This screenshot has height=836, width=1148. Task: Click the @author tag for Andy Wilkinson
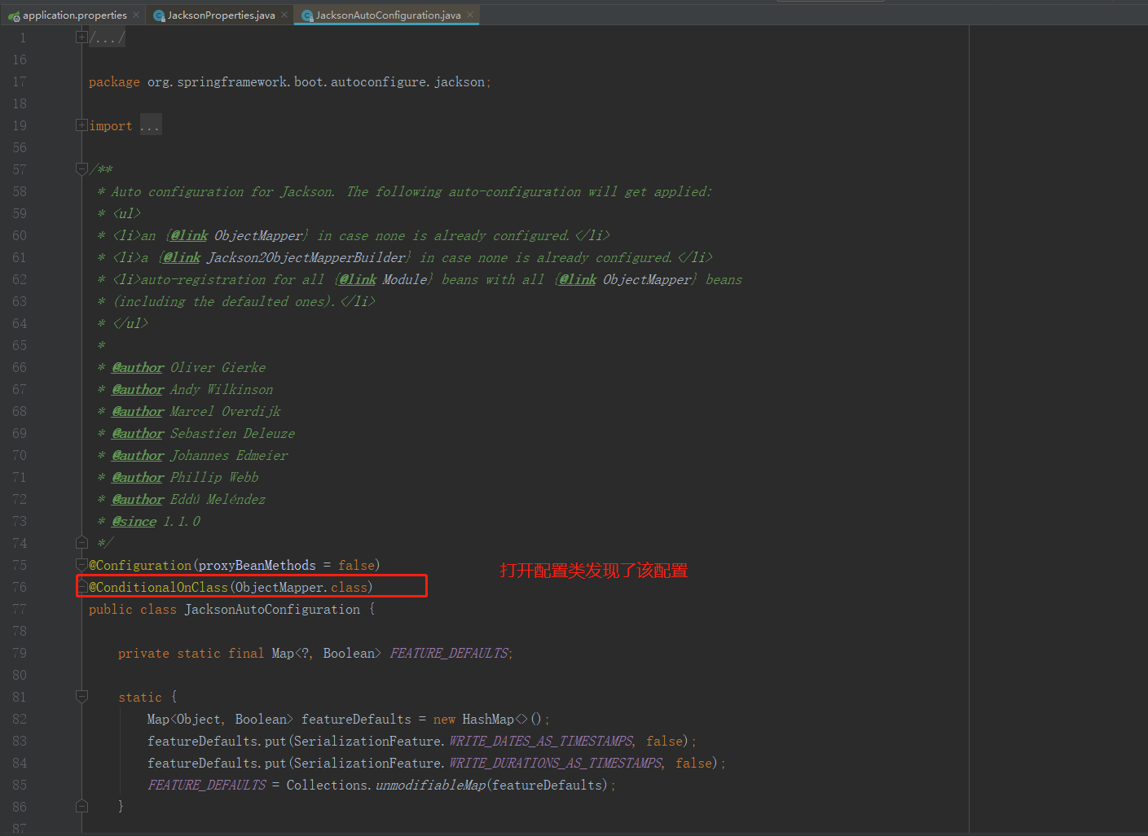point(138,389)
